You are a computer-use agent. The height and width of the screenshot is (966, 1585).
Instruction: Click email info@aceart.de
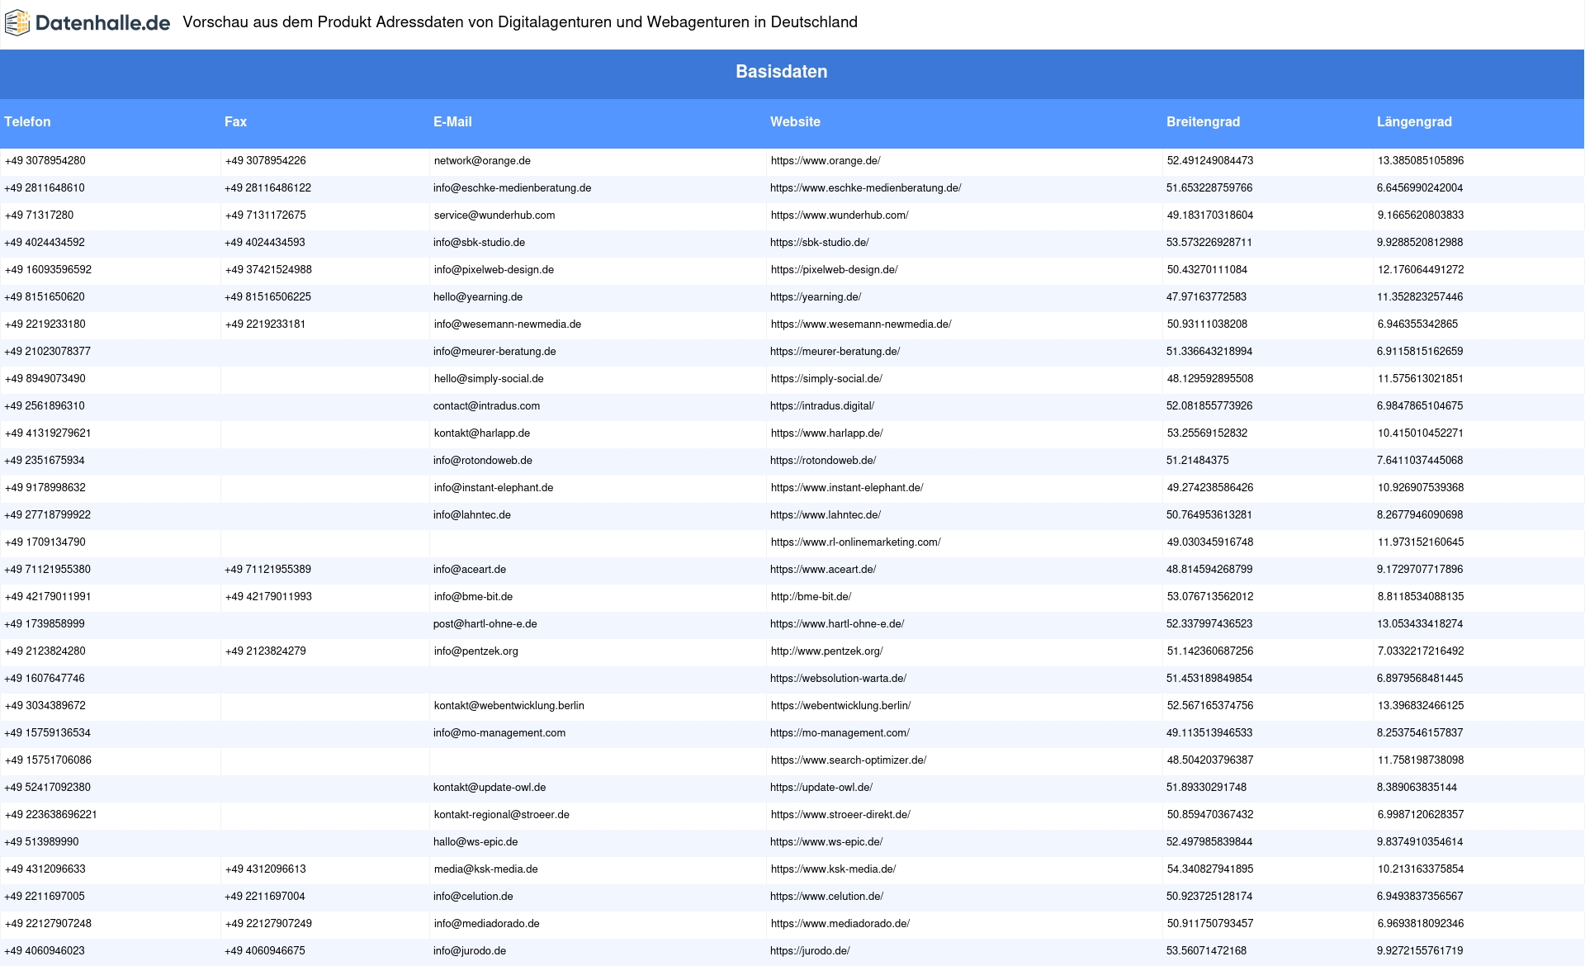point(470,570)
